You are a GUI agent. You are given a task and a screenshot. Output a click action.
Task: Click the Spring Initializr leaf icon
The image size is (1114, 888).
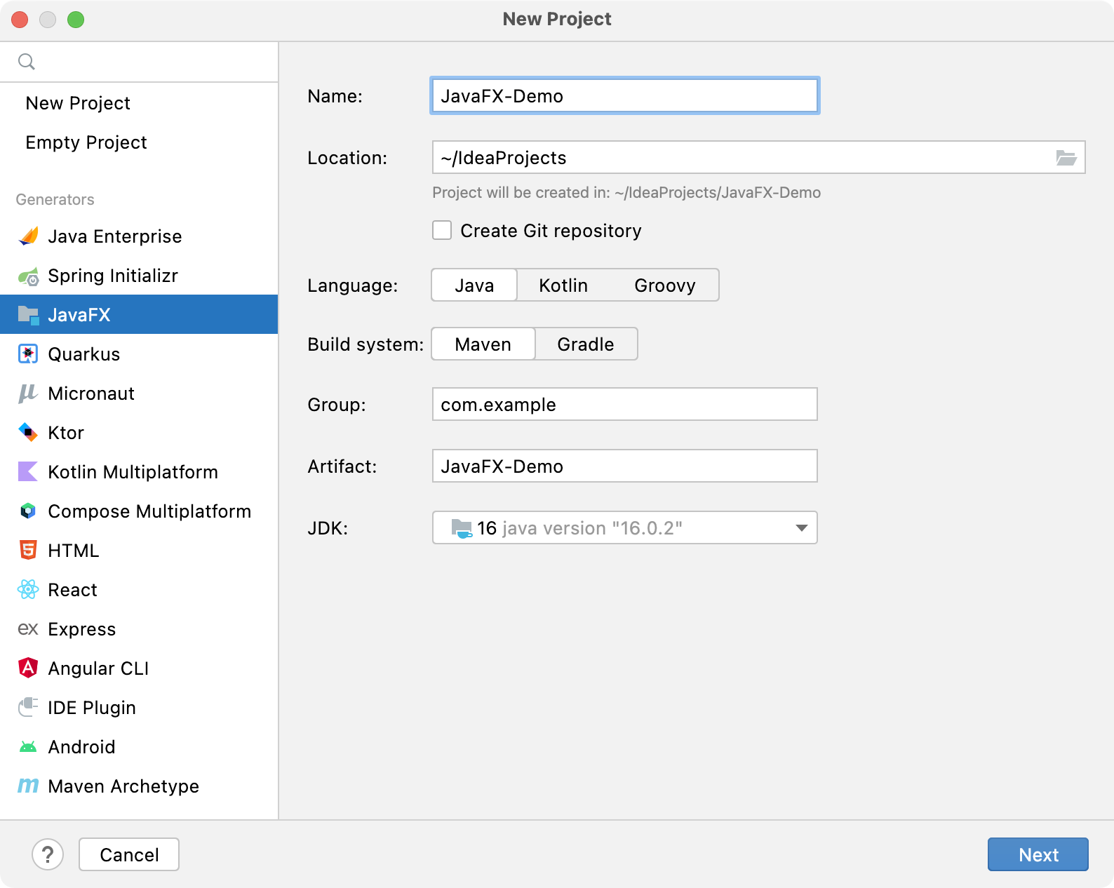[28, 276]
